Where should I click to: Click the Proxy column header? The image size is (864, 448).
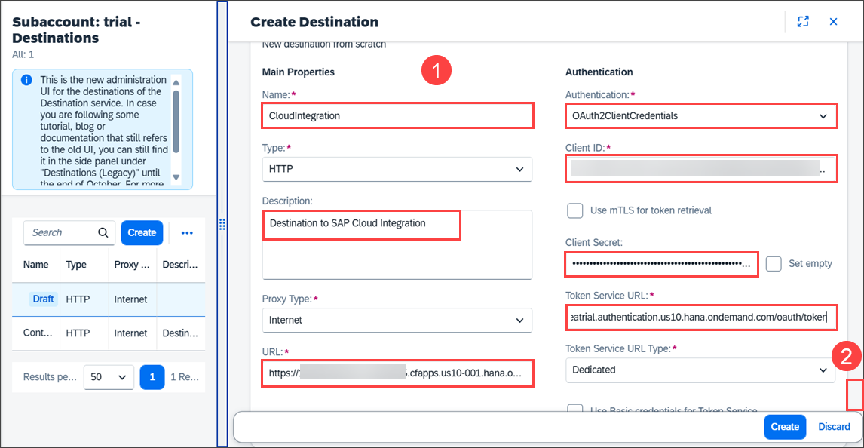[132, 265]
